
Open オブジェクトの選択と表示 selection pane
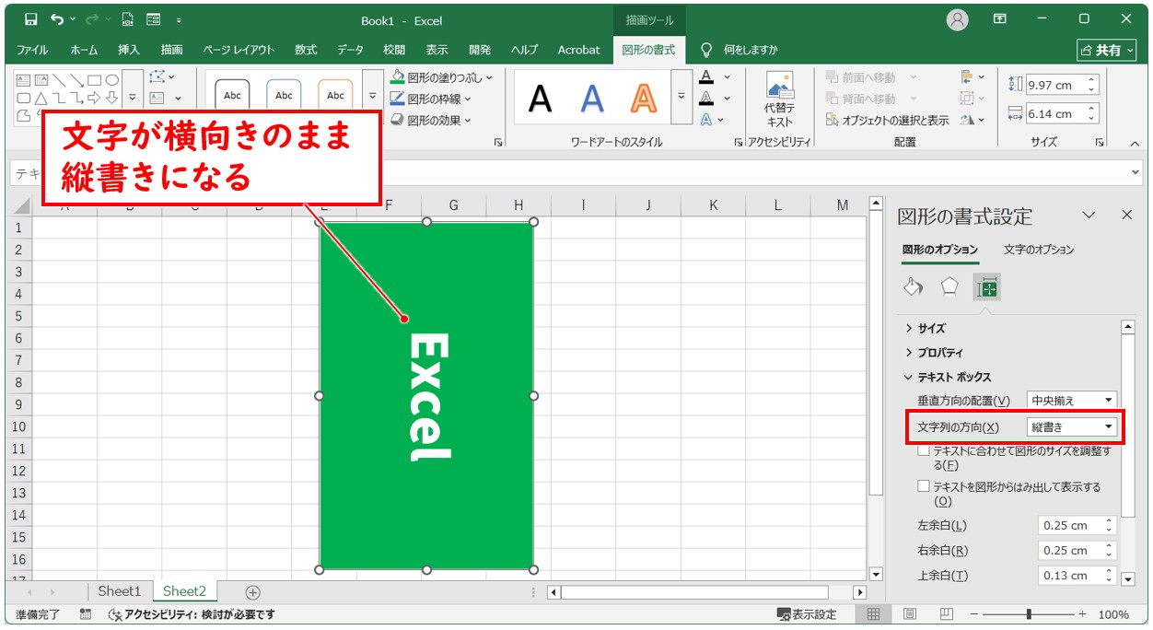click(887, 120)
